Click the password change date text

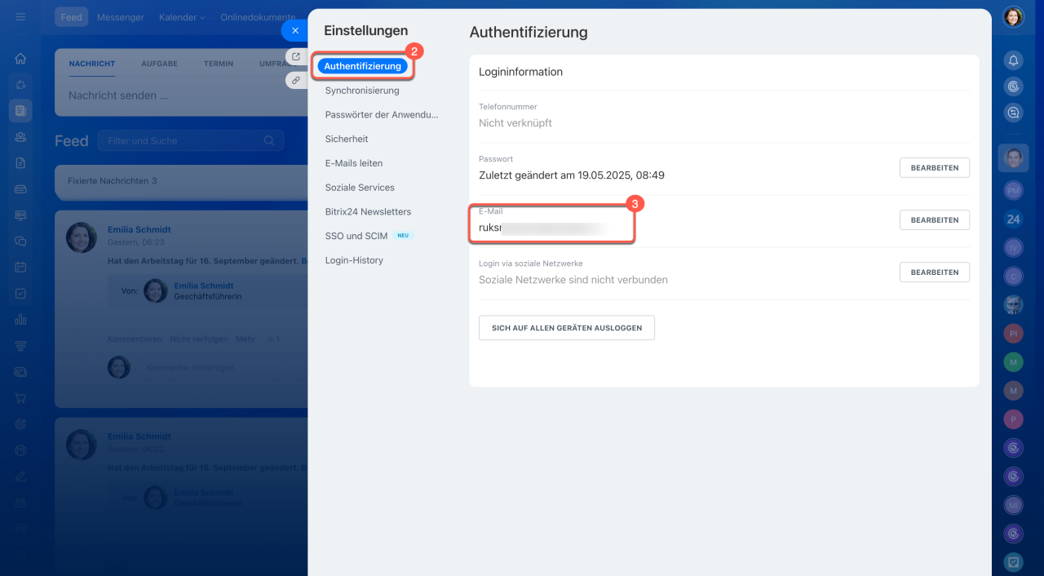click(x=572, y=175)
